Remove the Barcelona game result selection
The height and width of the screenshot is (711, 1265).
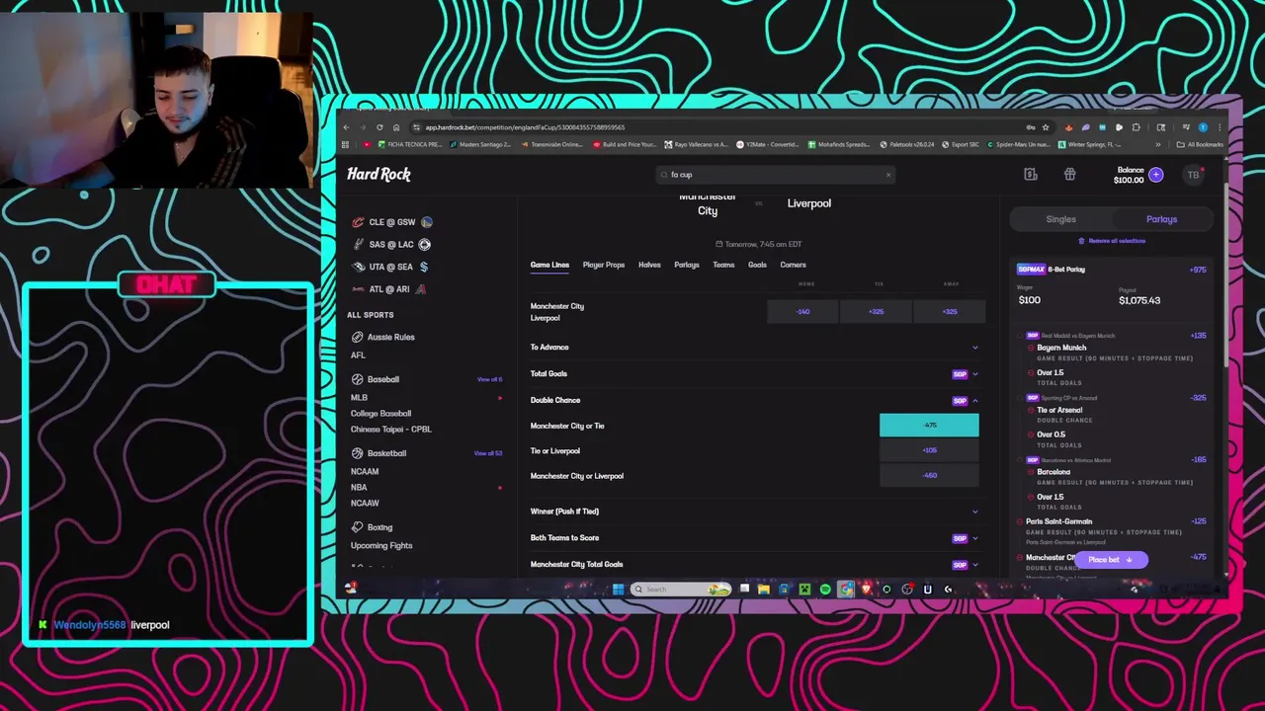(x=1031, y=472)
